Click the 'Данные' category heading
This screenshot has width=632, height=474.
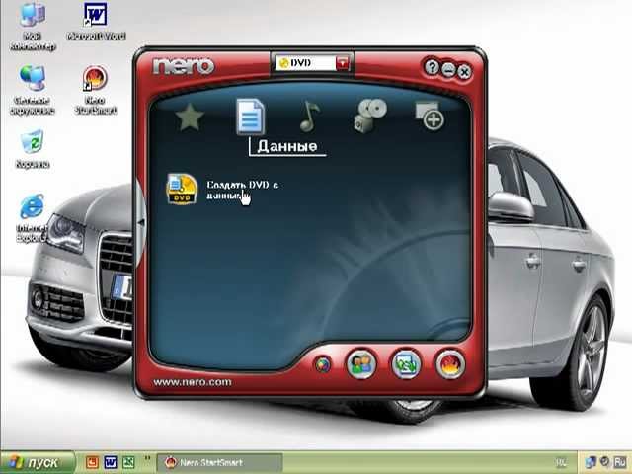click(287, 146)
